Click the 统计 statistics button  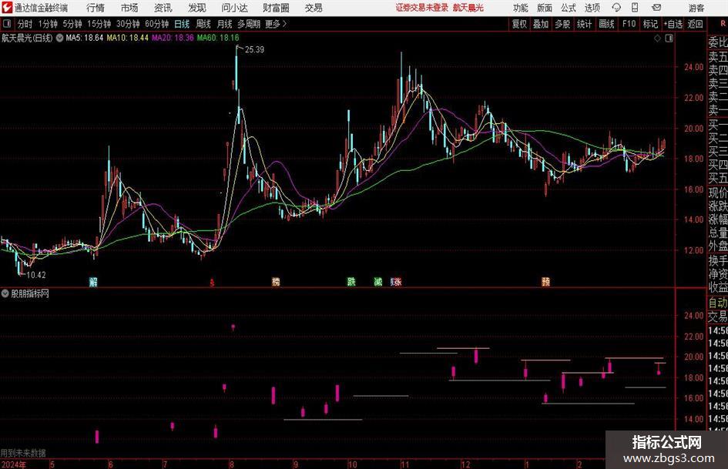tap(585, 24)
